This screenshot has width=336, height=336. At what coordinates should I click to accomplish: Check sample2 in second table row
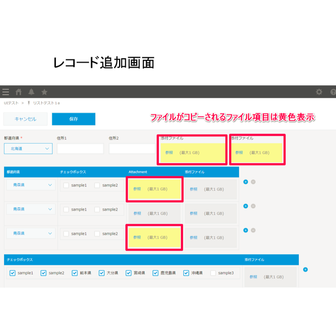[x=97, y=209]
